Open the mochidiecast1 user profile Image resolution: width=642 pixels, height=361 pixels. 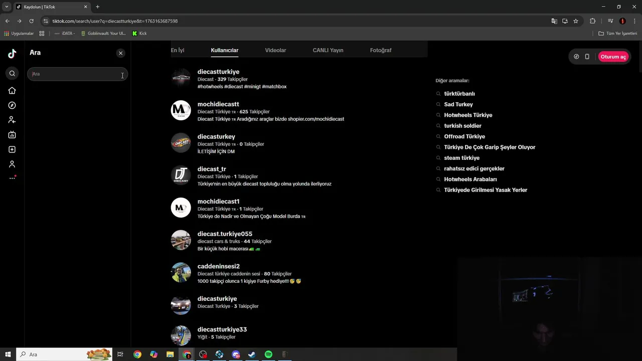(x=218, y=201)
